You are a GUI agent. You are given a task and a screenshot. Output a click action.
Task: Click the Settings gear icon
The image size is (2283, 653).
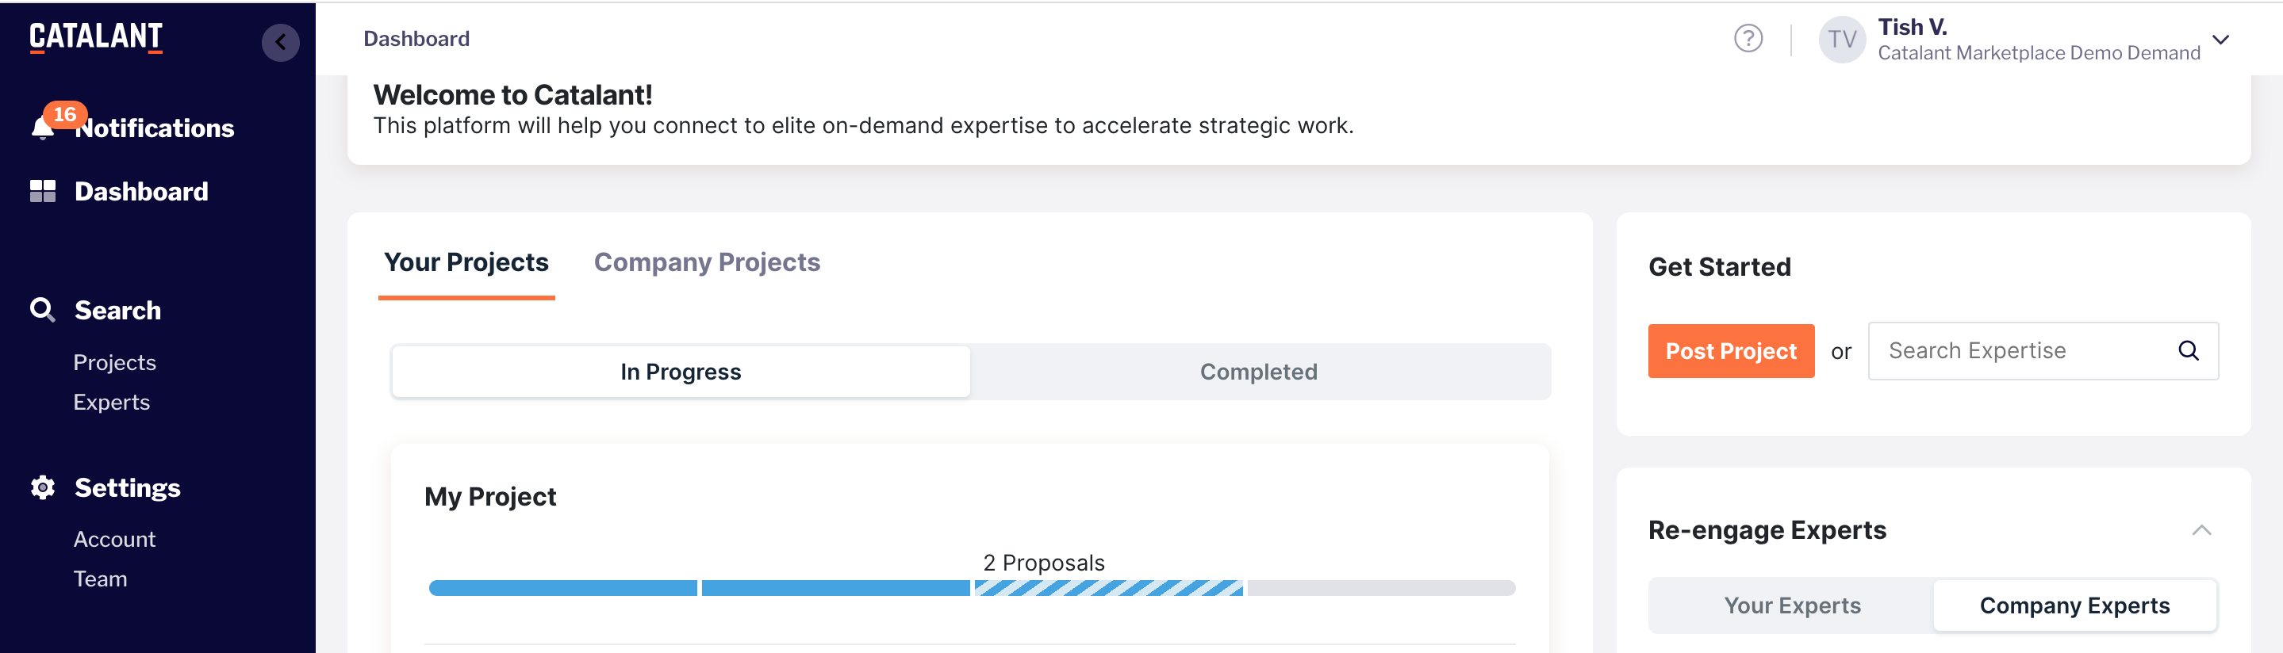[43, 487]
